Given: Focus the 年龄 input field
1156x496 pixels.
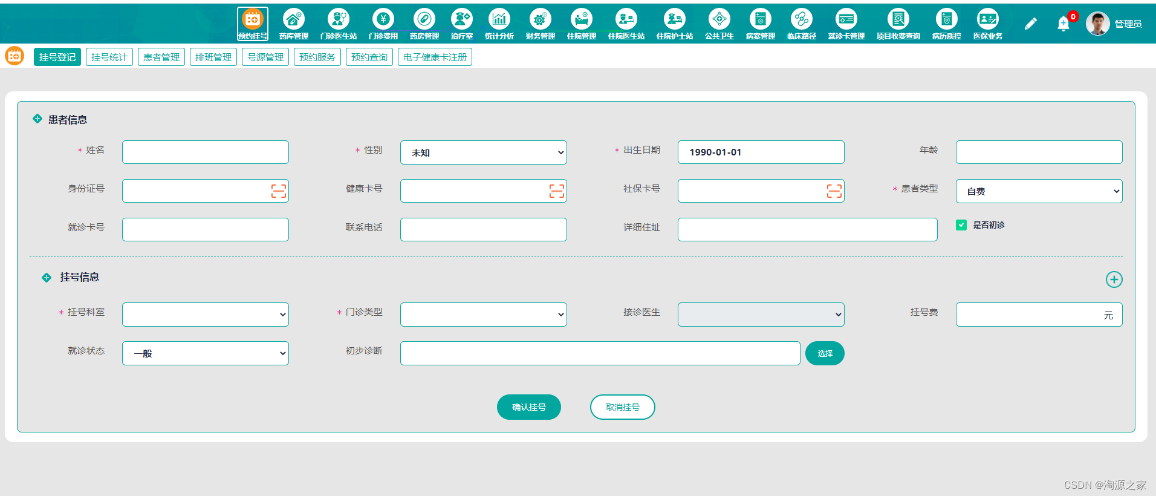Looking at the screenshot, I should (1039, 152).
